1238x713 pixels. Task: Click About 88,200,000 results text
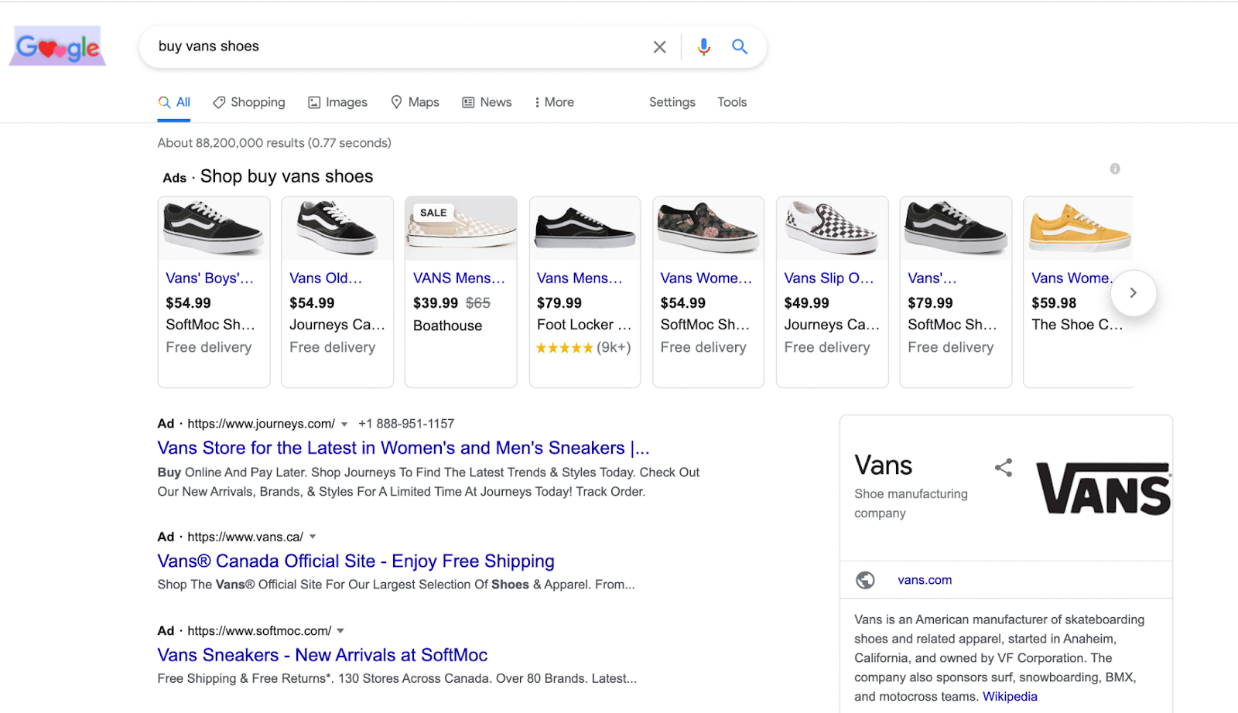click(x=274, y=143)
